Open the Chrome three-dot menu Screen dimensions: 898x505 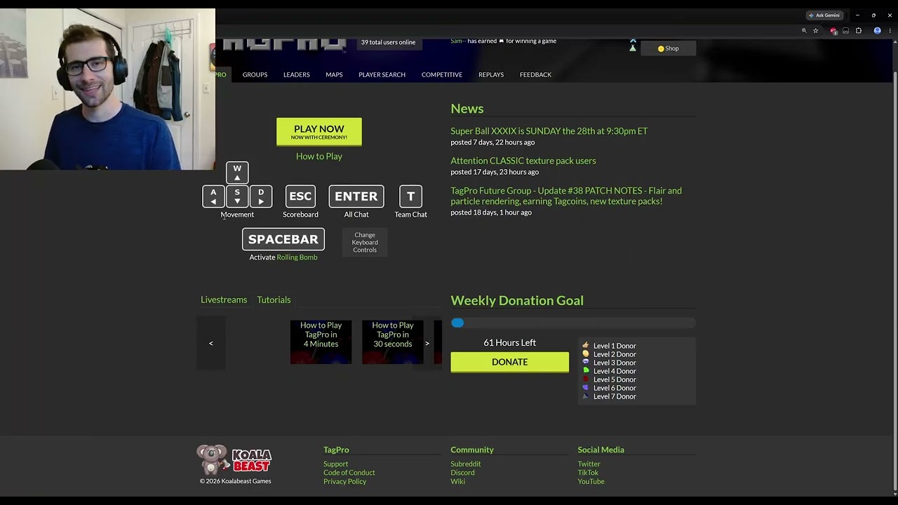890,31
